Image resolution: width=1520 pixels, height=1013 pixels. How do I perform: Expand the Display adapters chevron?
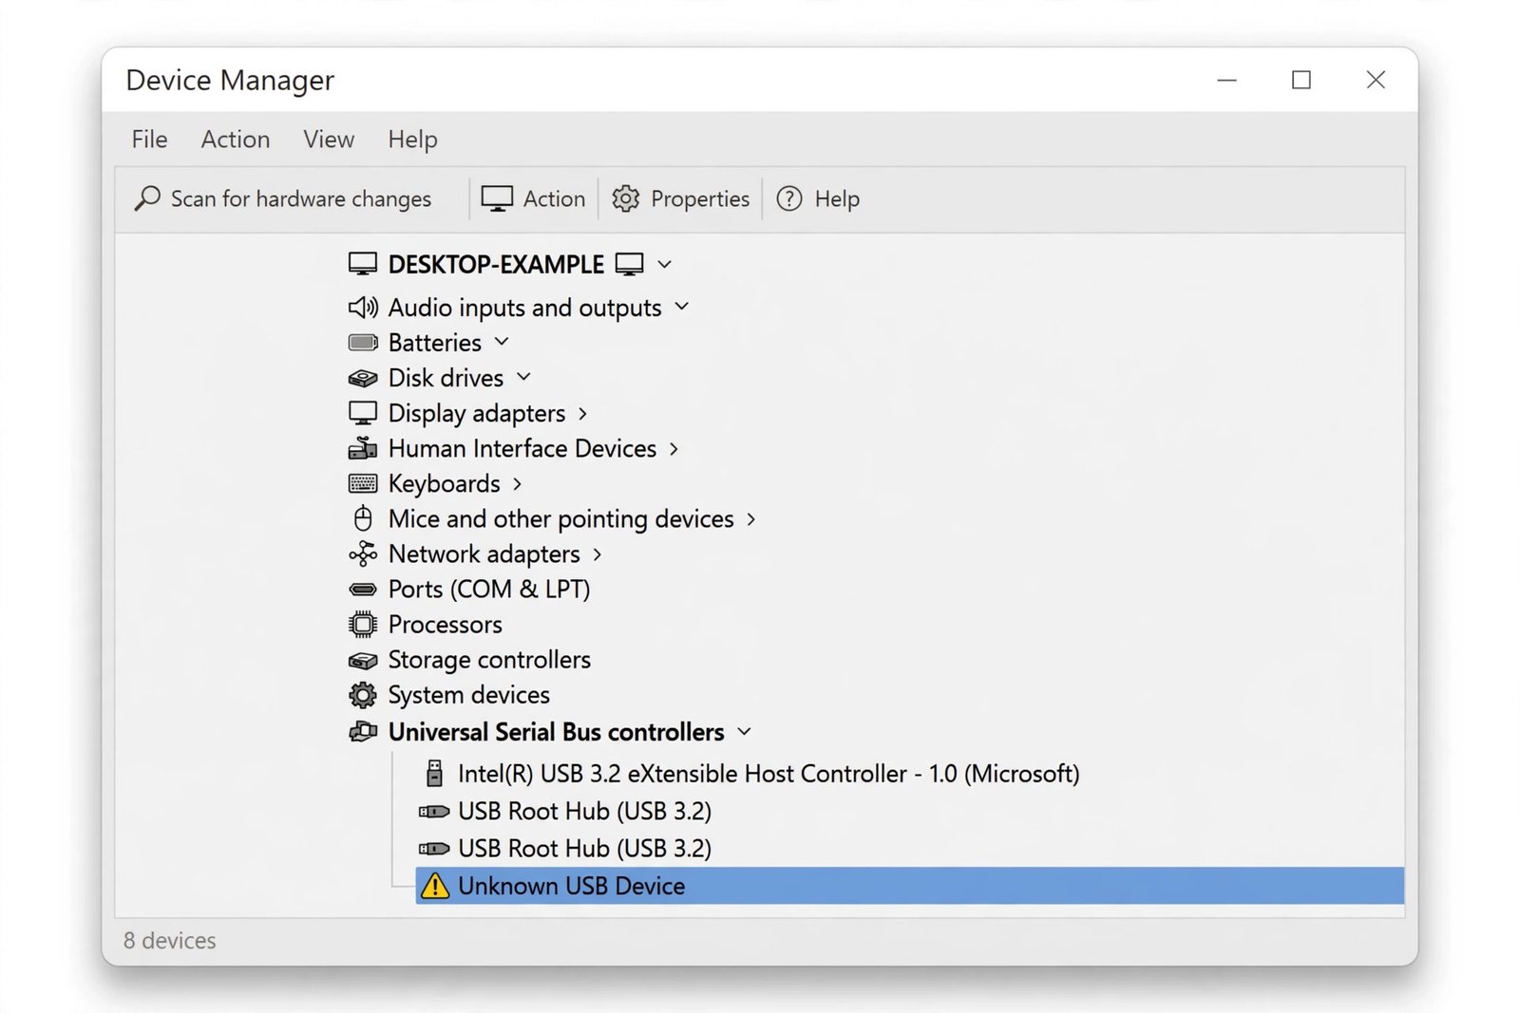tap(582, 414)
